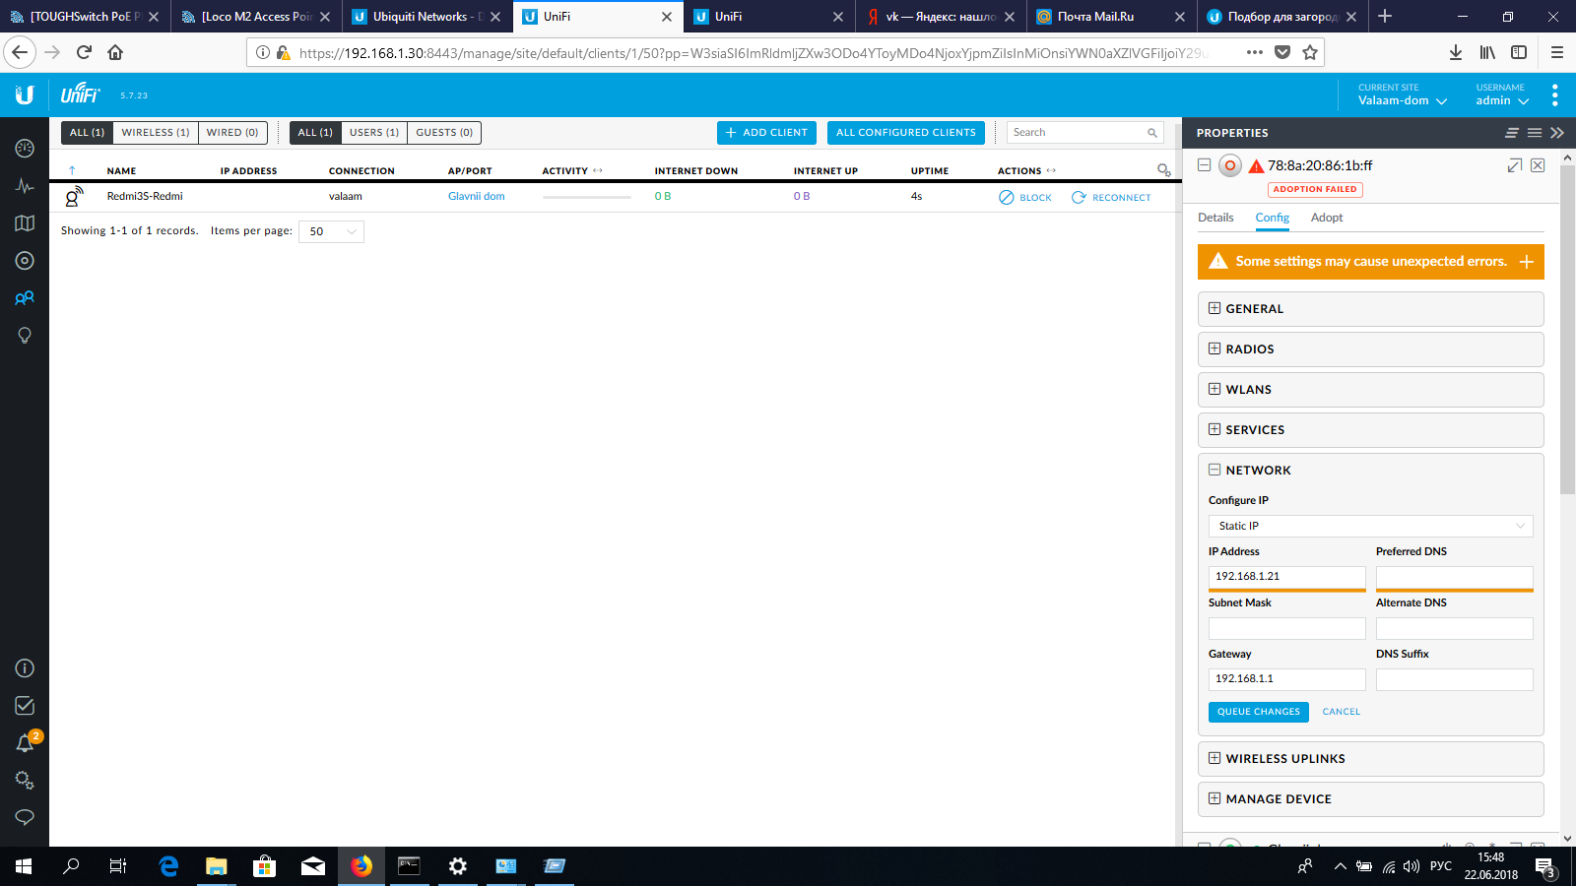The height and width of the screenshot is (886, 1576).
Task: Click the Subnet Mask input field
Action: [x=1286, y=628]
